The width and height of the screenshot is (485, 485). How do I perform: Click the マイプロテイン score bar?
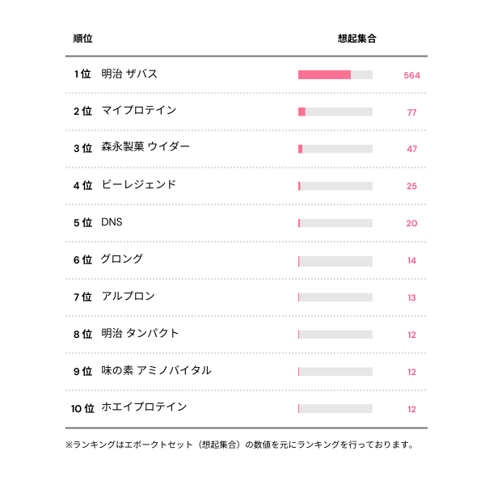point(335,112)
